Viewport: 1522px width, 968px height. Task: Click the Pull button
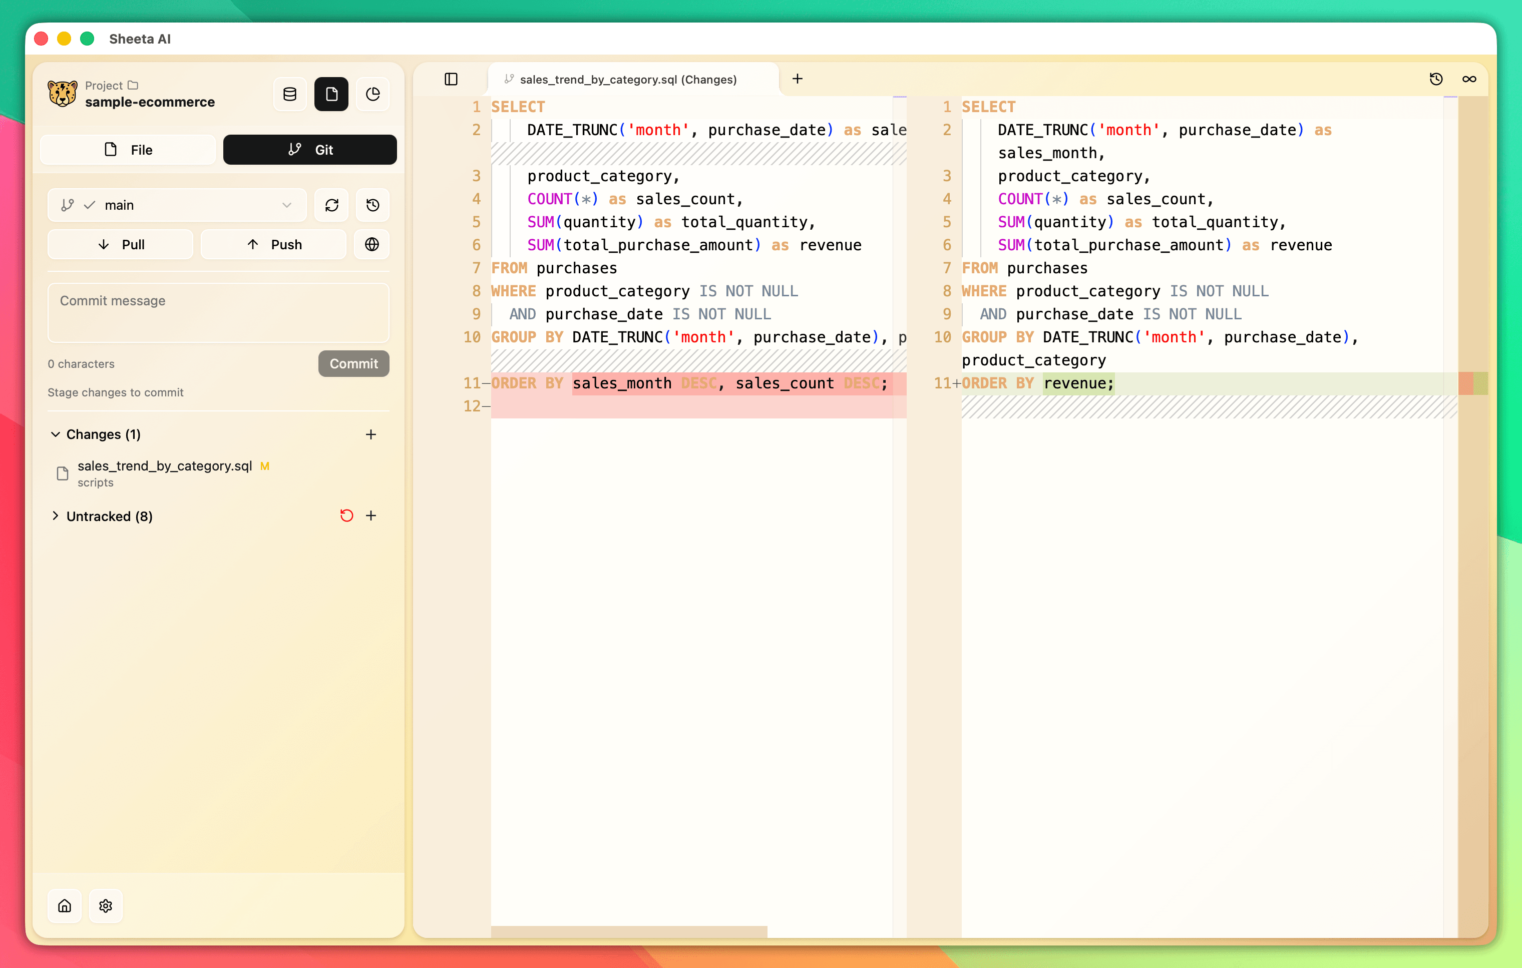click(x=120, y=245)
